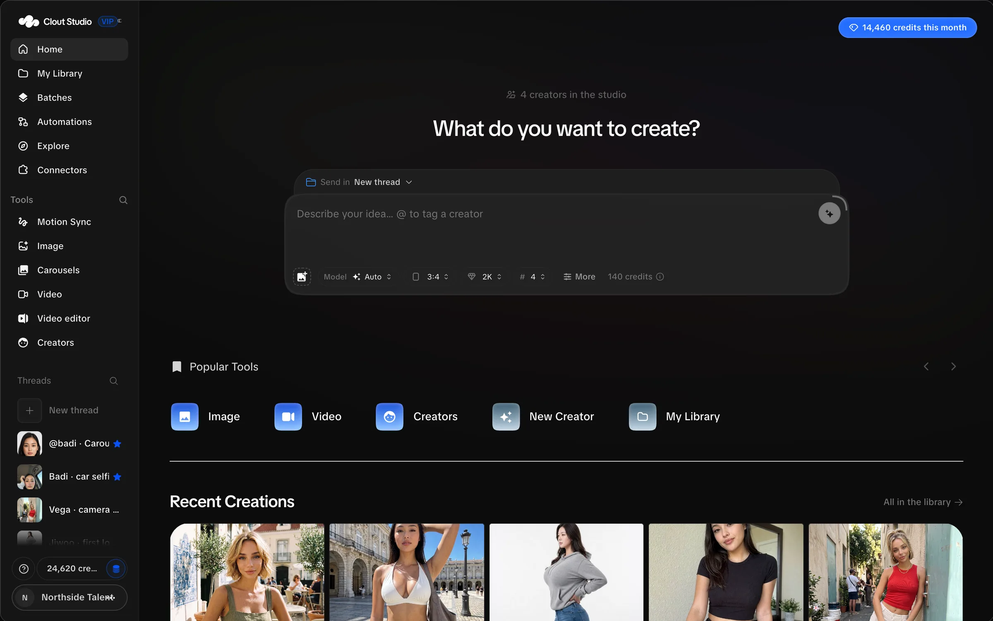Click the 14,460 credits this month button

coord(907,27)
